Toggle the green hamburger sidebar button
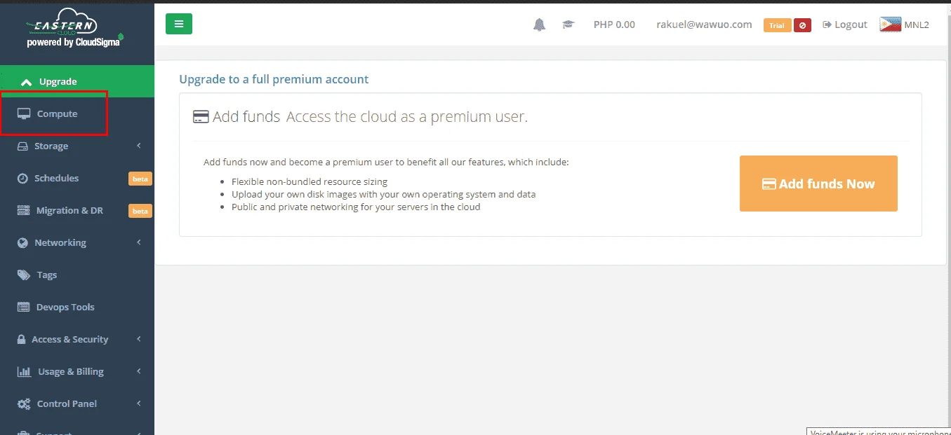Screen dimensions: 951x435 pos(179,24)
